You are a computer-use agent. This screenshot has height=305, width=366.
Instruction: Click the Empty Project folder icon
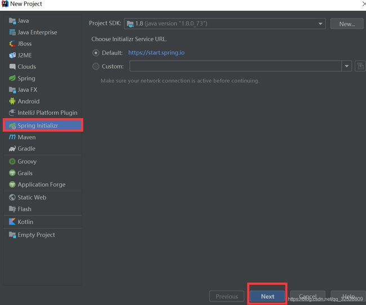(x=12, y=235)
